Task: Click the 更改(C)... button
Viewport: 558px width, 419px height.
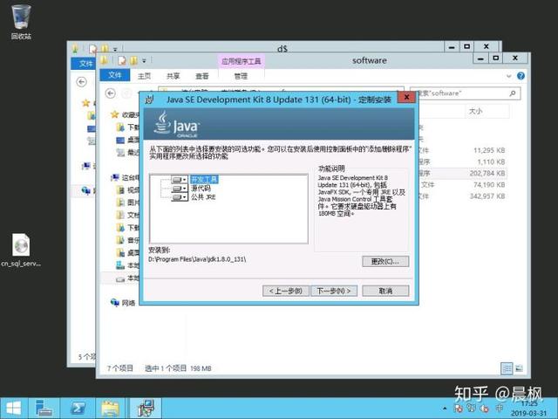Action: [x=385, y=261]
